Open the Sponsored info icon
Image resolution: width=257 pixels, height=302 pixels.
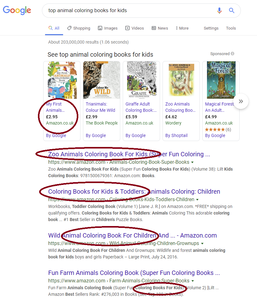coord(232,54)
